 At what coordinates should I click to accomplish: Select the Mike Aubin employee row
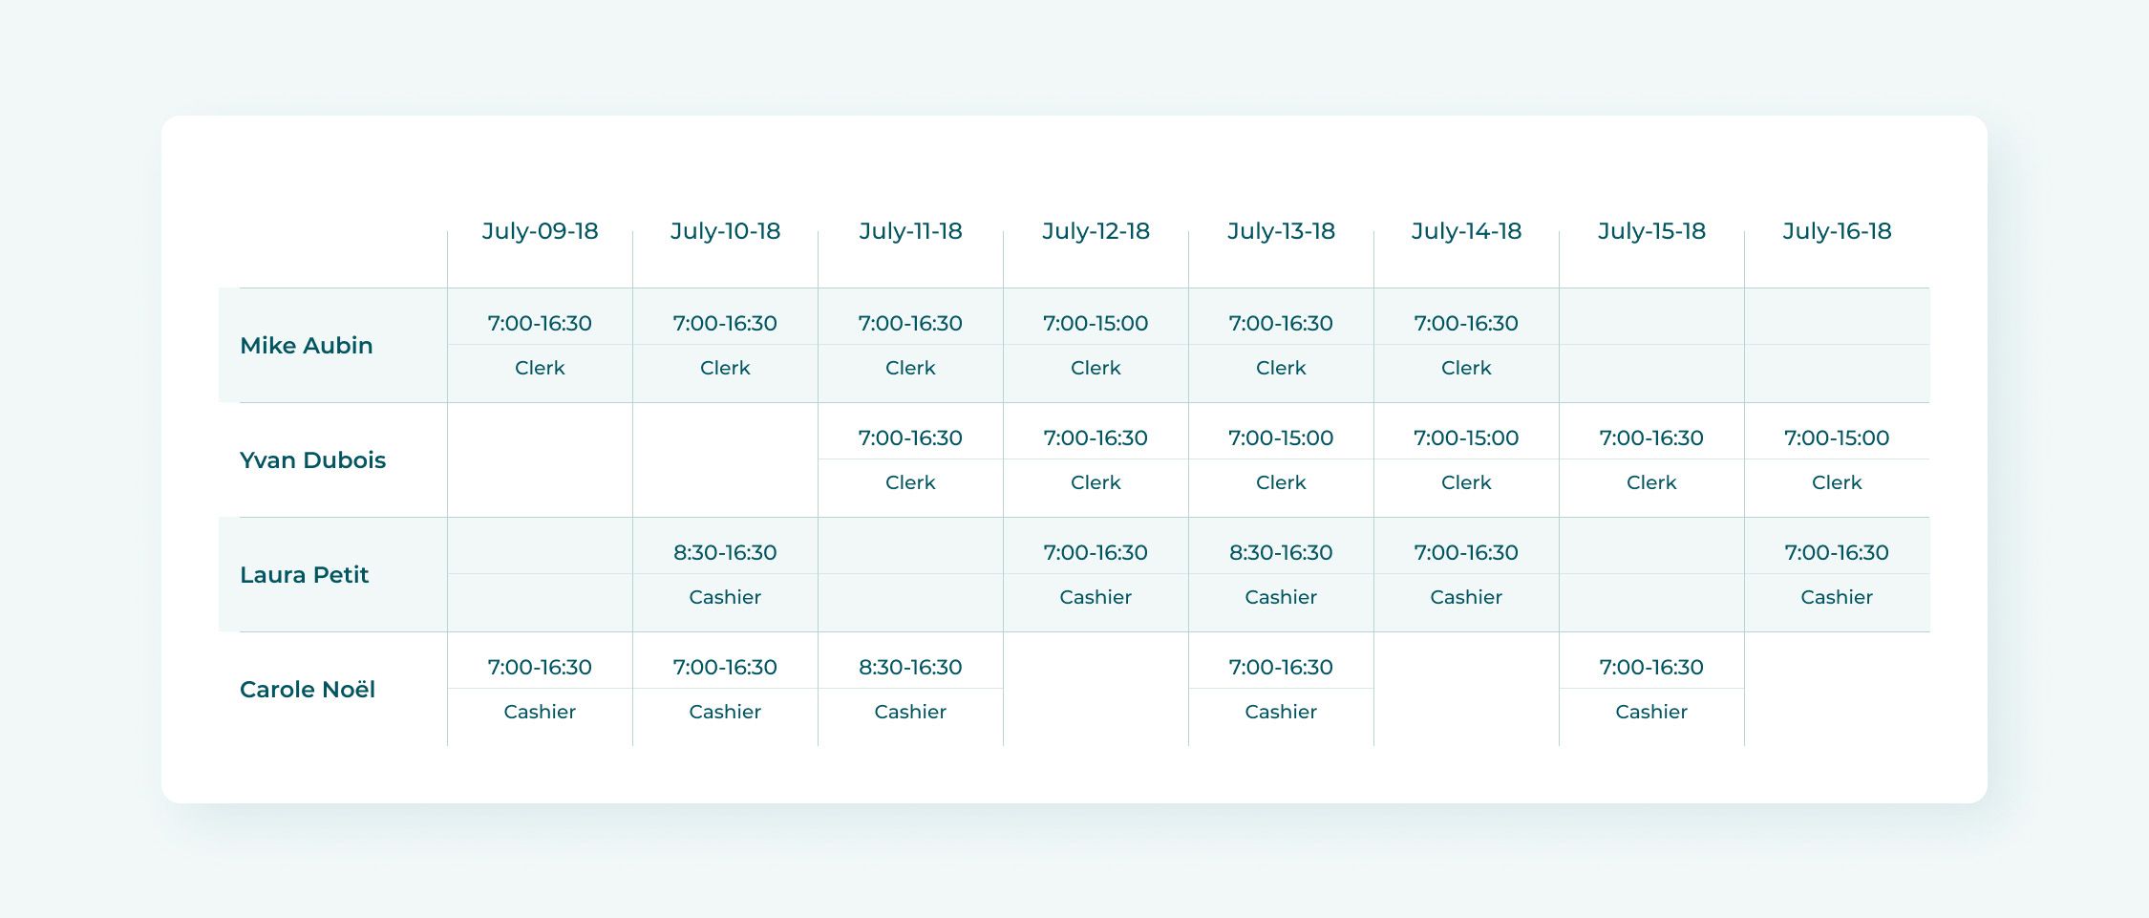coord(1074,345)
